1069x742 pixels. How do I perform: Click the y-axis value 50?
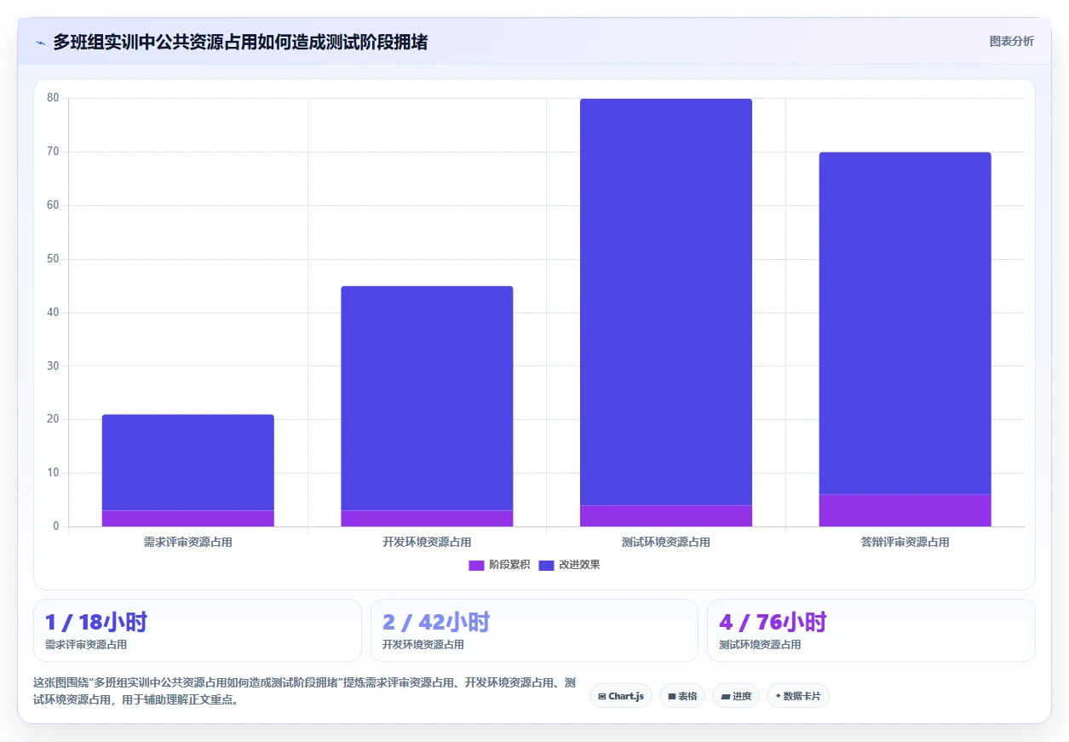pyautogui.click(x=53, y=259)
